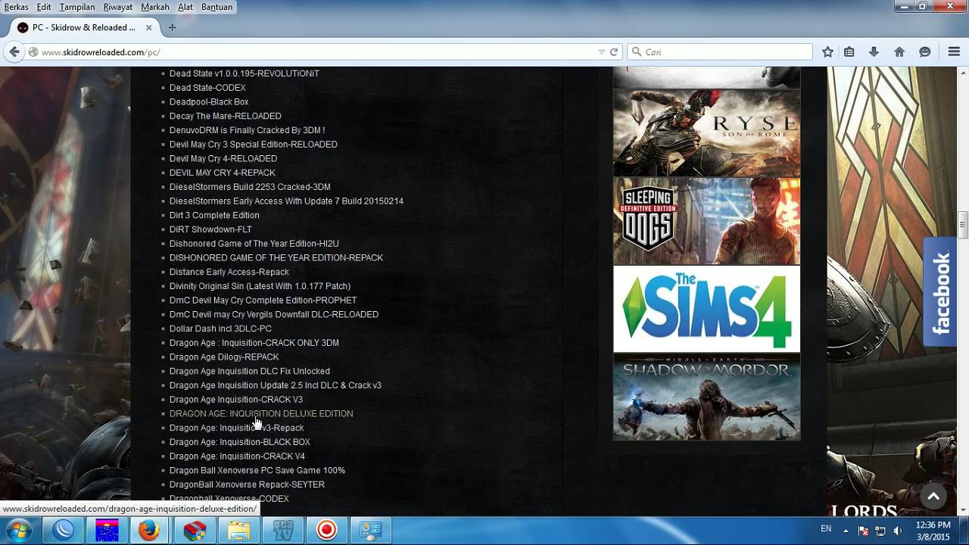Reload the page with the refresh icon
Viewport: 969px width, 545px height.
coord(614,52)
